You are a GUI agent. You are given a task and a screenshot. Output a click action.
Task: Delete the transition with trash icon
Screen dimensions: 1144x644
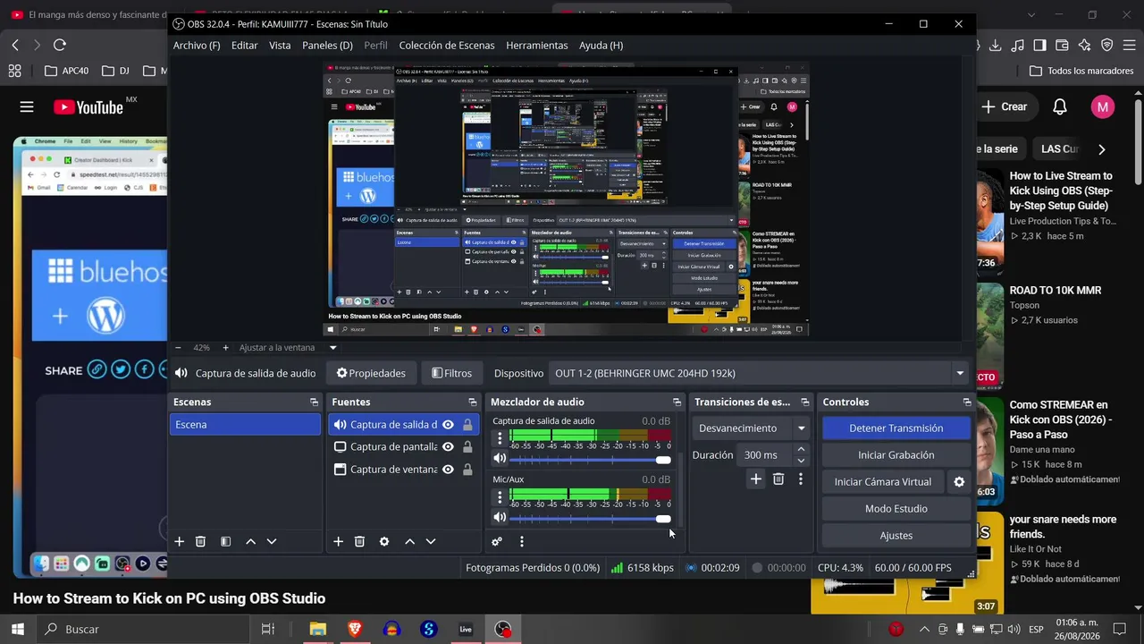pos(778,479)
